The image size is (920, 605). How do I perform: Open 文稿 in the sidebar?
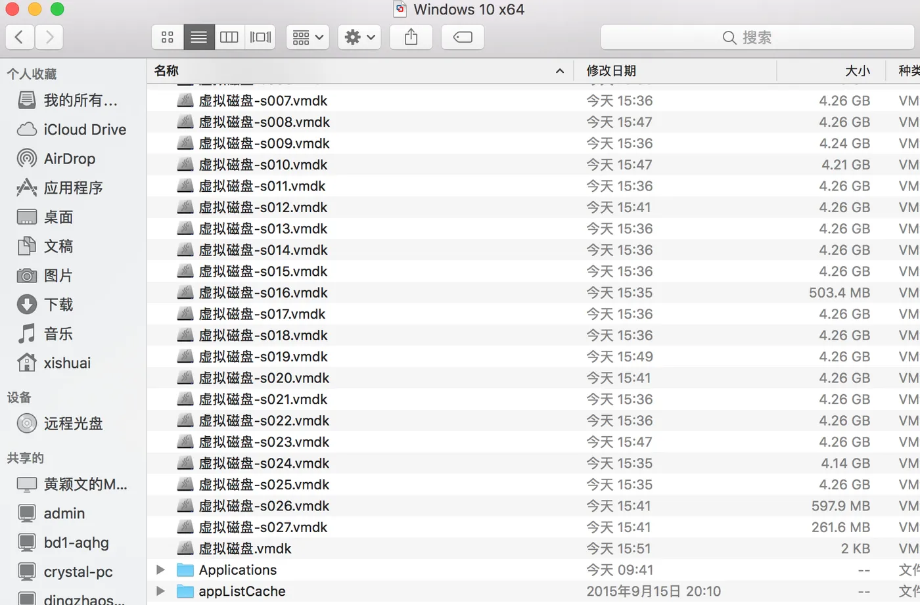72,246
